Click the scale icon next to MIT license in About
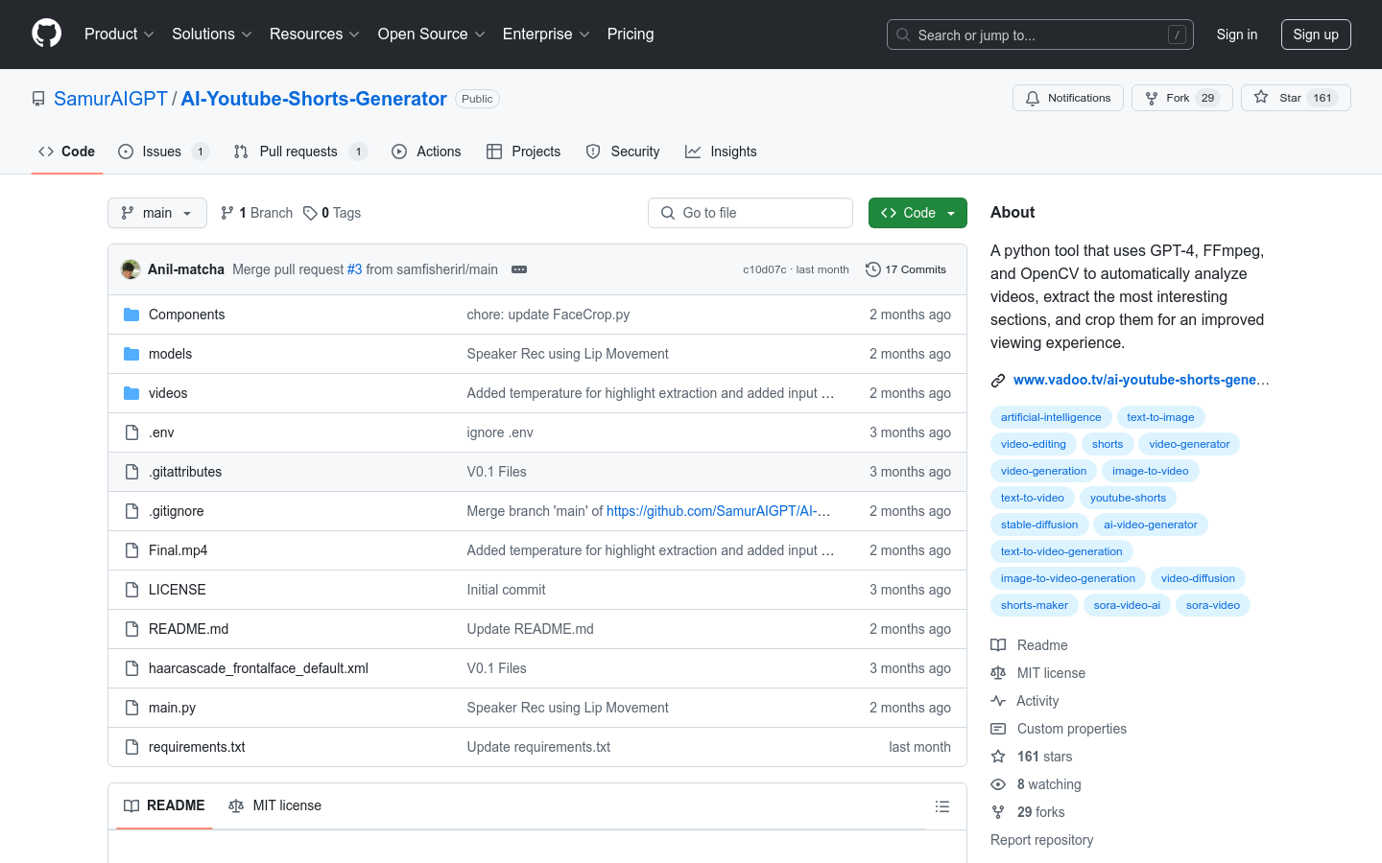Viewport: 1382px width, 863px height. 998,673
